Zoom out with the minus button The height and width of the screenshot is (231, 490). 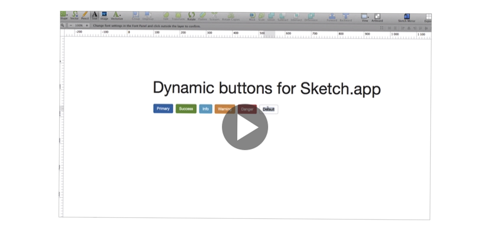[71, 25]
